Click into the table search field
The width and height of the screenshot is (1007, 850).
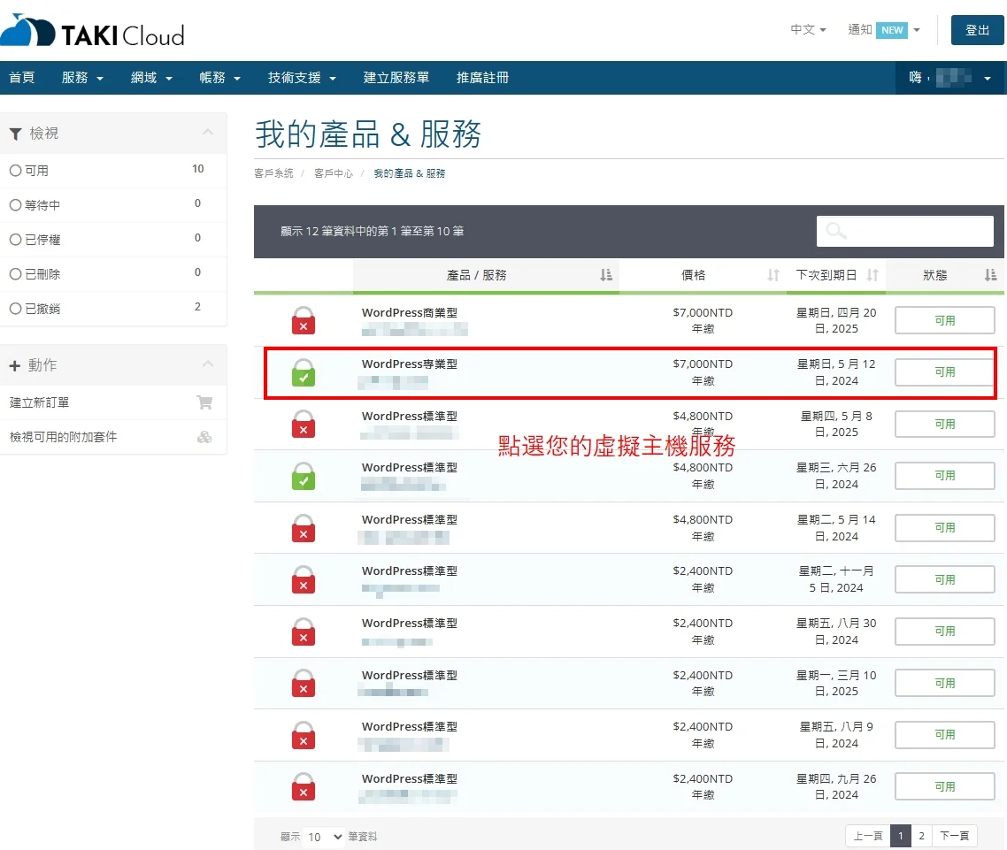tap(905, 231)
